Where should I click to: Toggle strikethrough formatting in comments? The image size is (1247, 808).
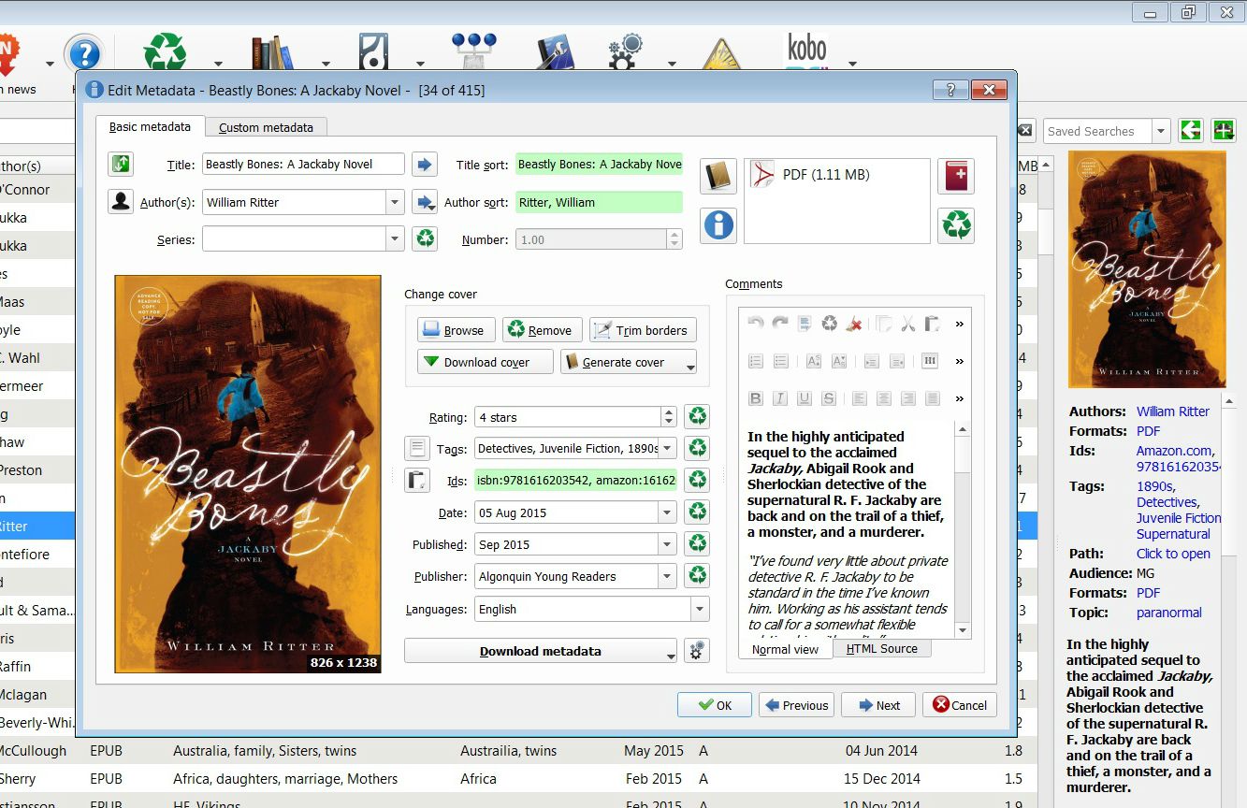827,397
